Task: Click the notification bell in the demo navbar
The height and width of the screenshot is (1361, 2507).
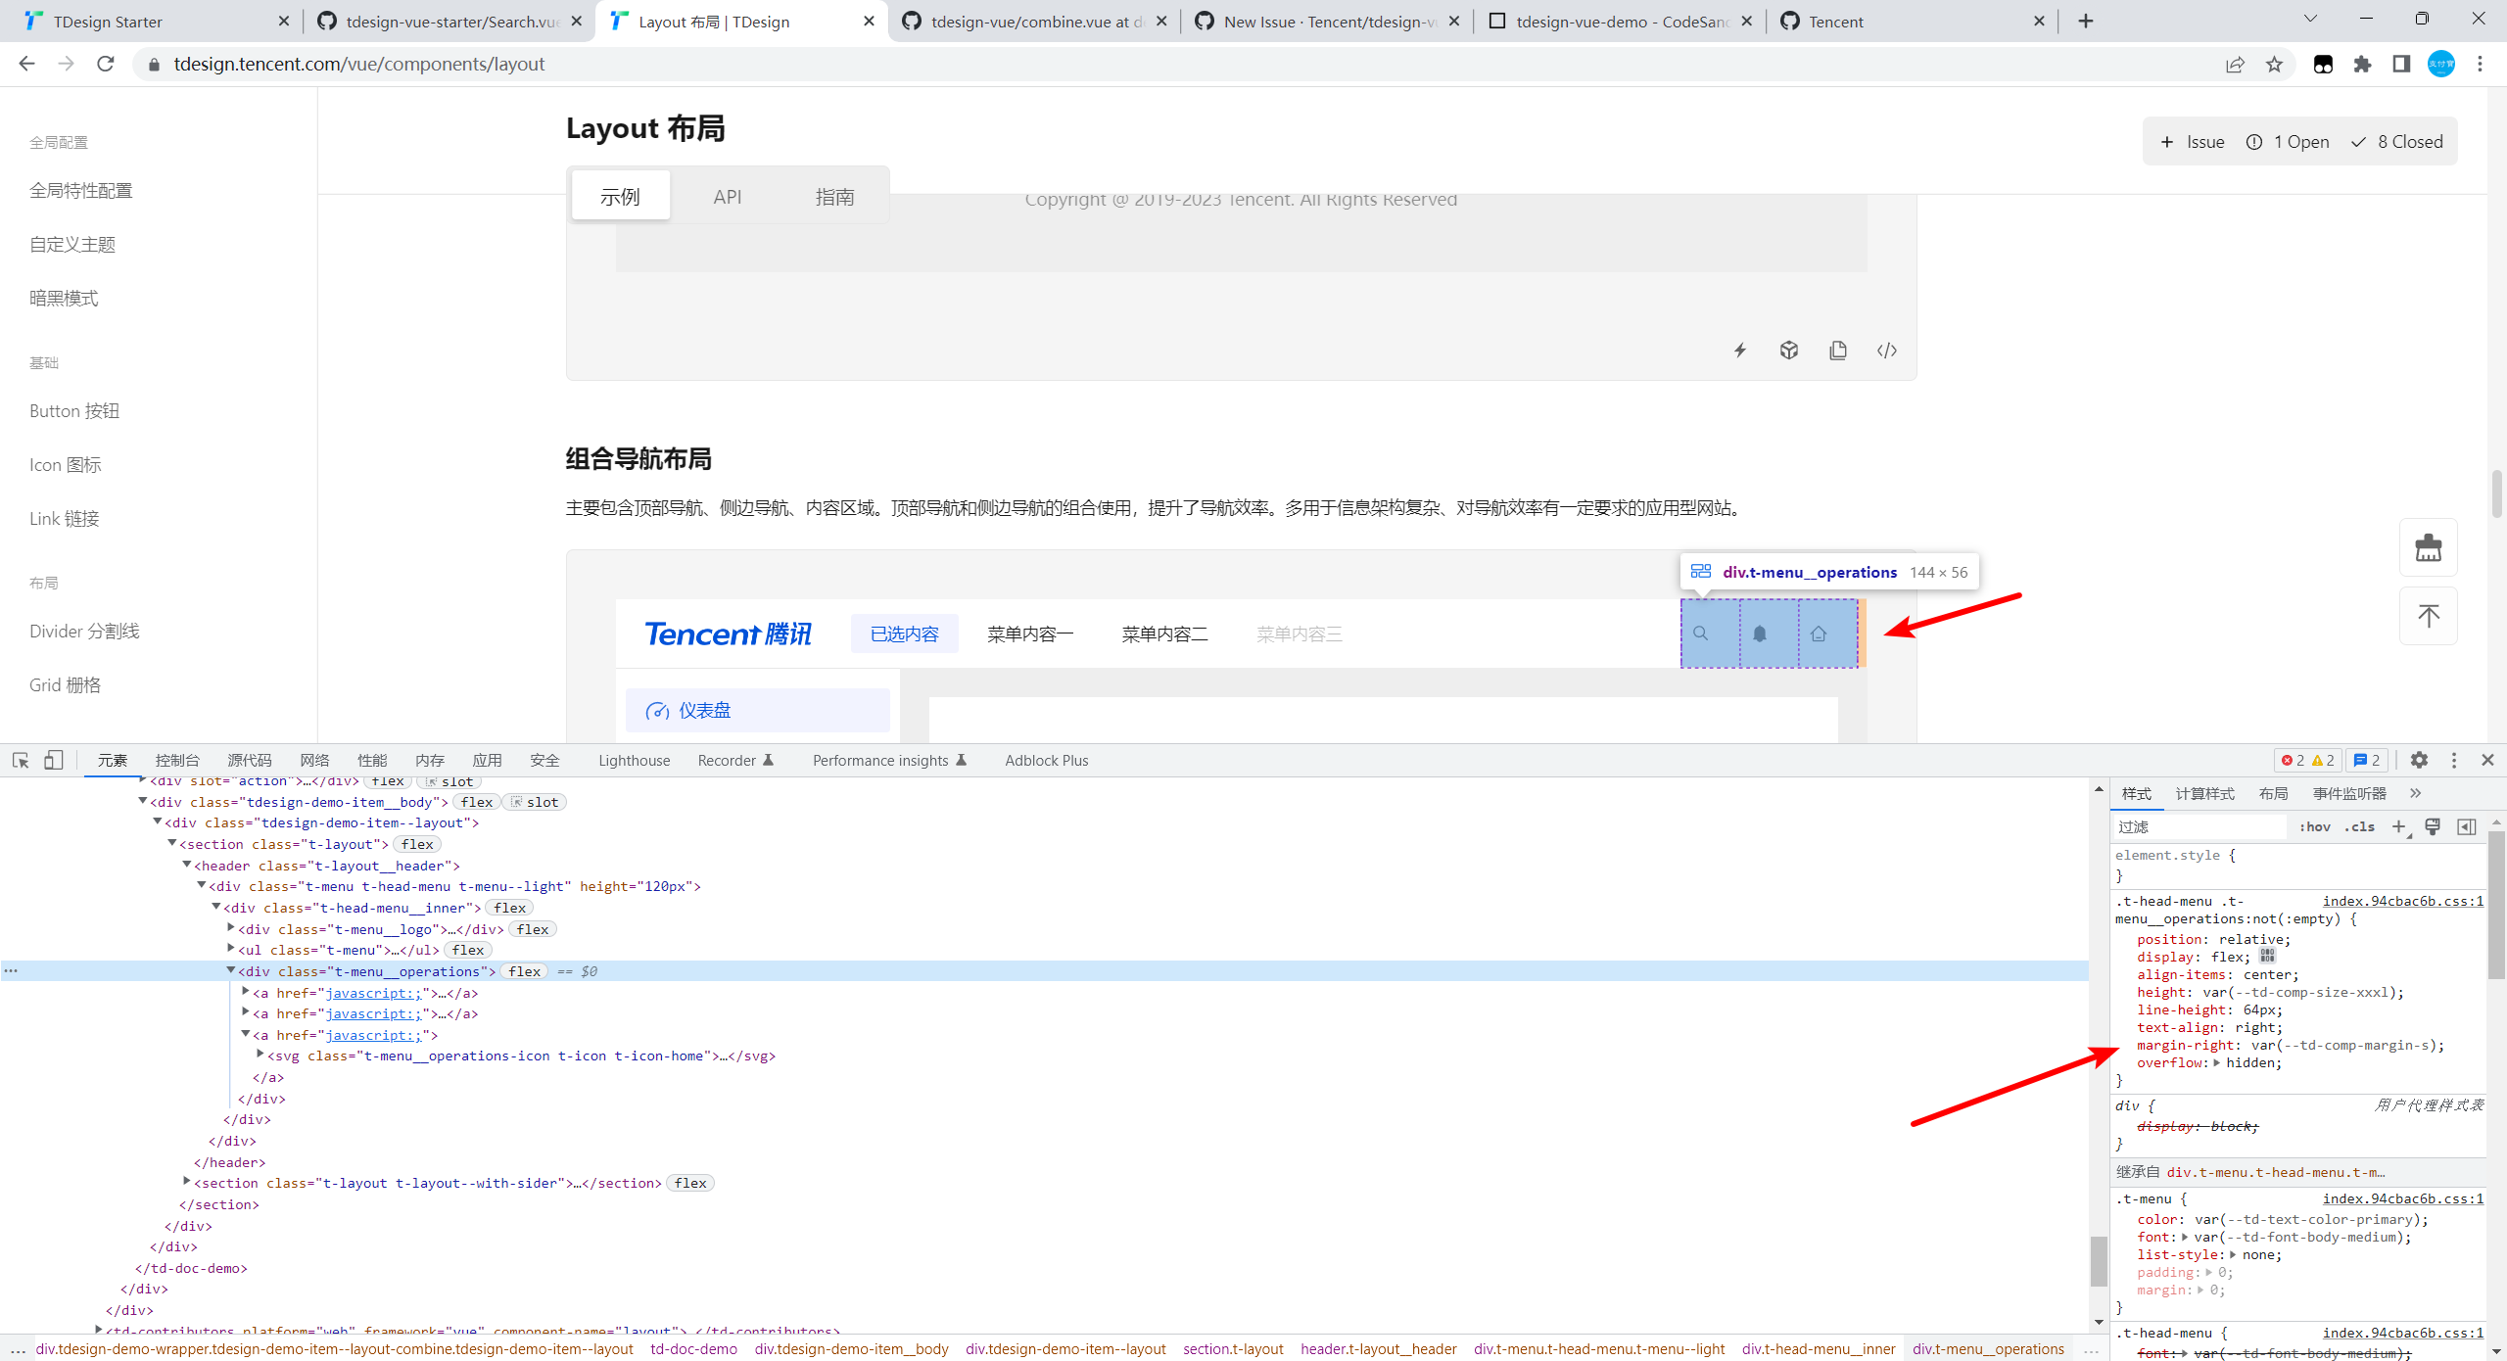Action: 1760,634
